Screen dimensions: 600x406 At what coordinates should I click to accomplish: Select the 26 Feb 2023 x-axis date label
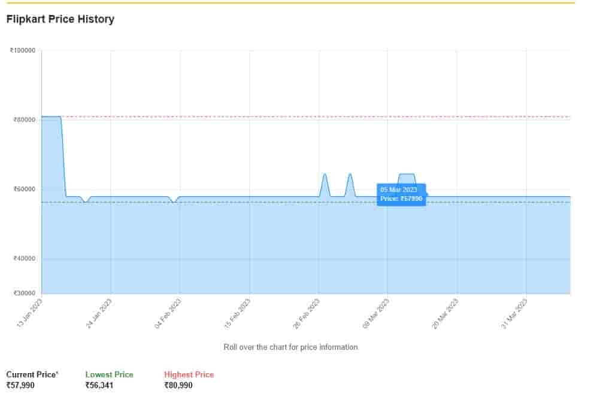[x=307, y=313]
